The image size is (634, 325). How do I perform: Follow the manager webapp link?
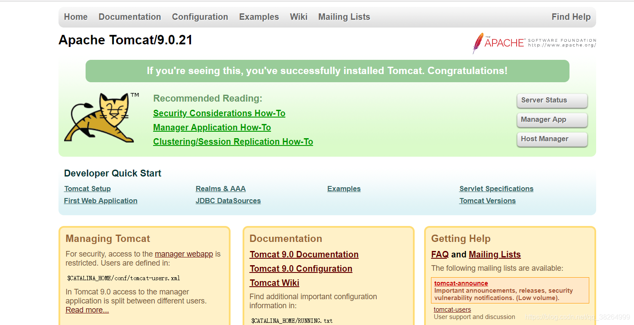[184, 254]
